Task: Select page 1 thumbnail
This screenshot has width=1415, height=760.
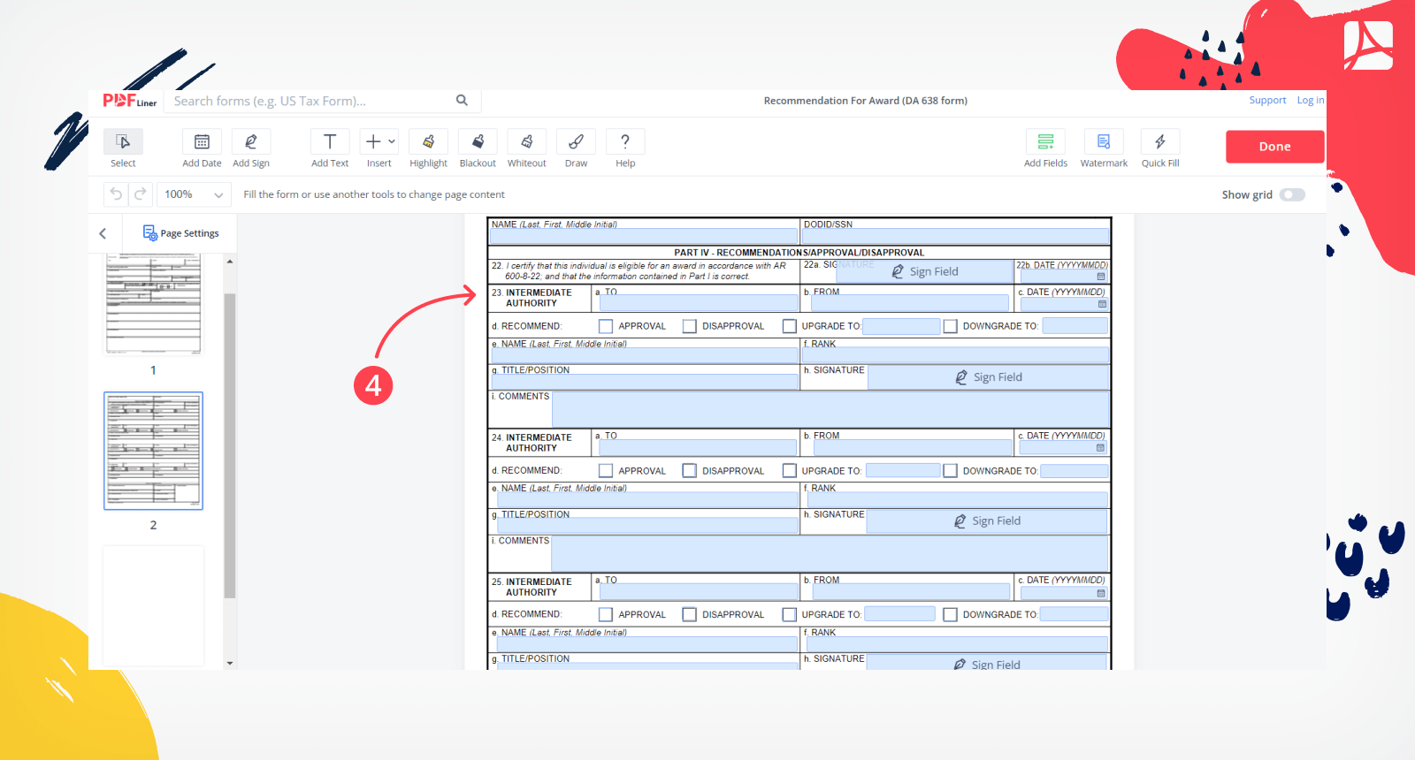Action: 153,303
